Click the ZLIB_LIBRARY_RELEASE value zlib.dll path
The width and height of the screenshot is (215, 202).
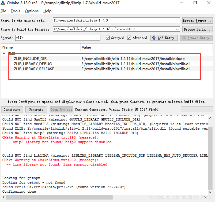(x=136, y=69)
